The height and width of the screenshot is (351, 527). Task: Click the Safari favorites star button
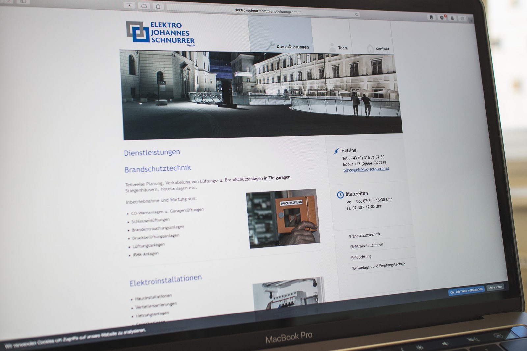(129, 5)
